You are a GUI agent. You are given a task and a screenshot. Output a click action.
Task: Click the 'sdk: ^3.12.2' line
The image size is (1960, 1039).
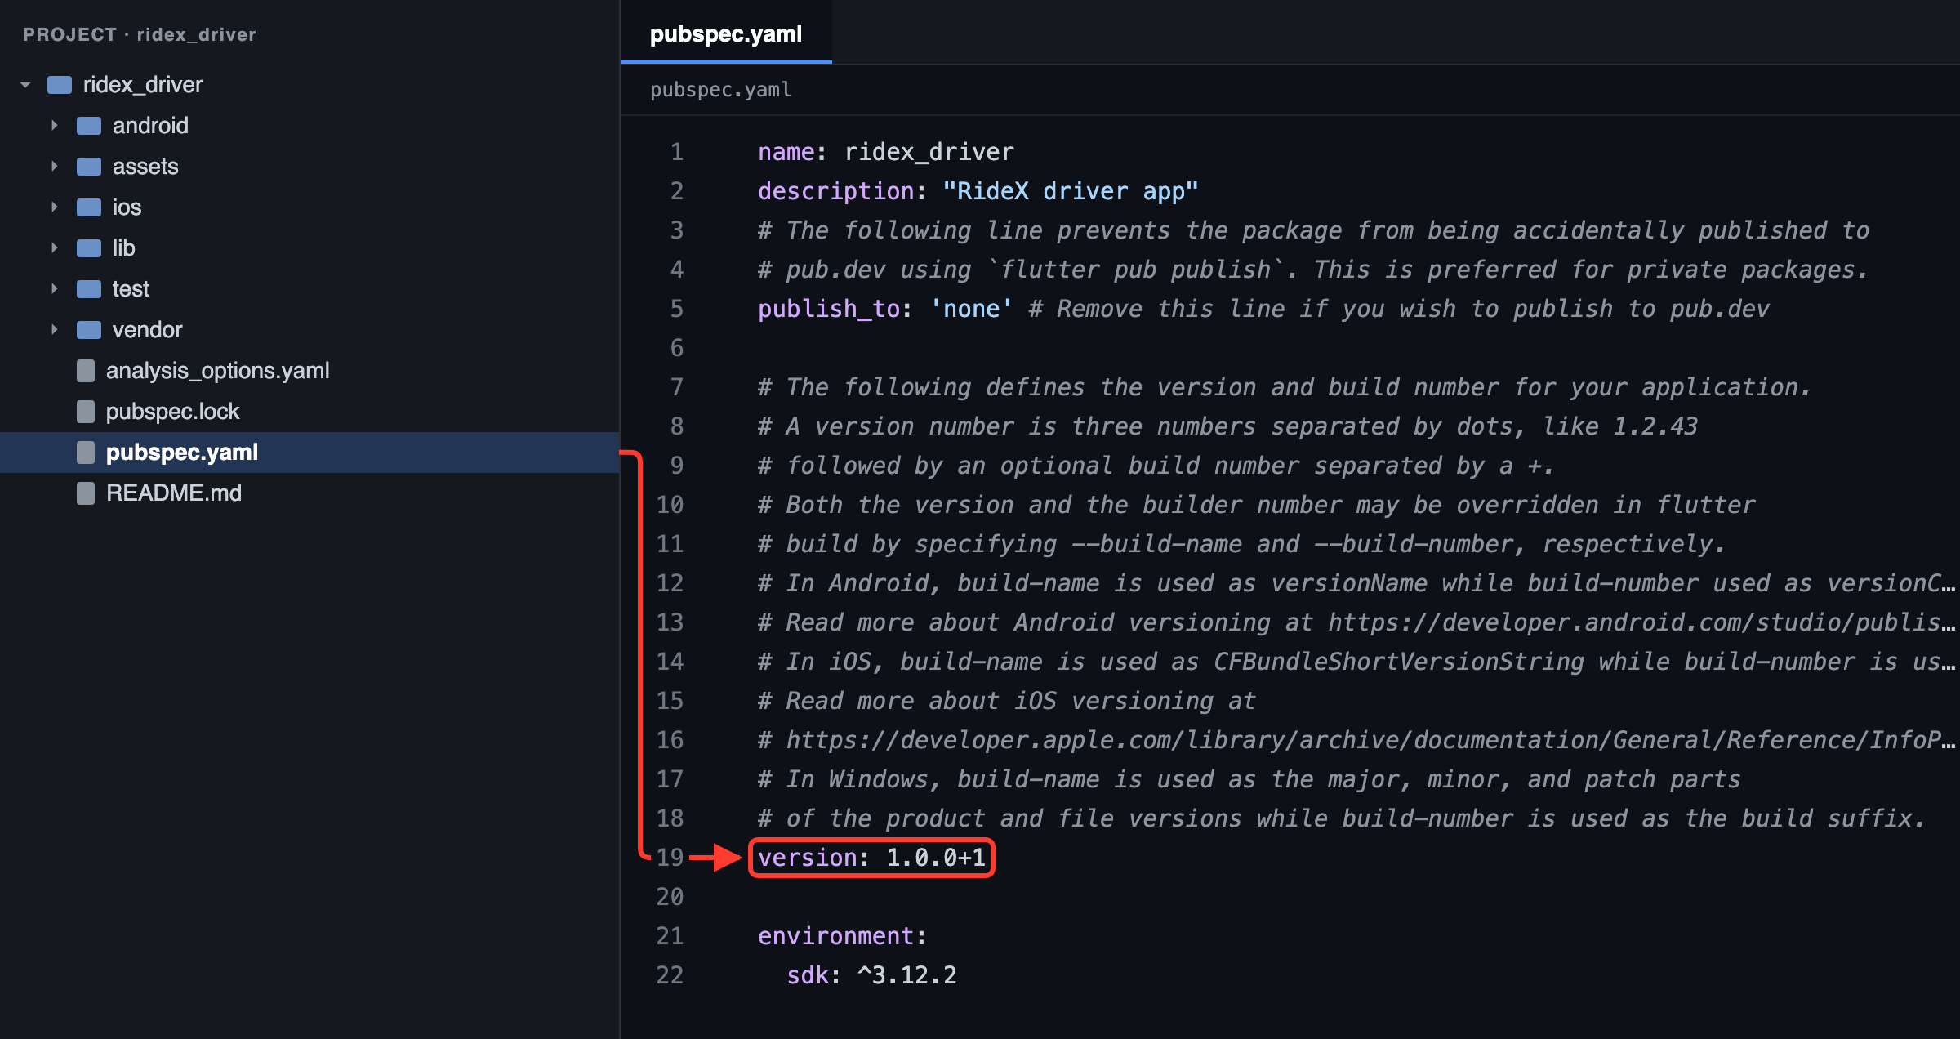[x=871, y=975]
